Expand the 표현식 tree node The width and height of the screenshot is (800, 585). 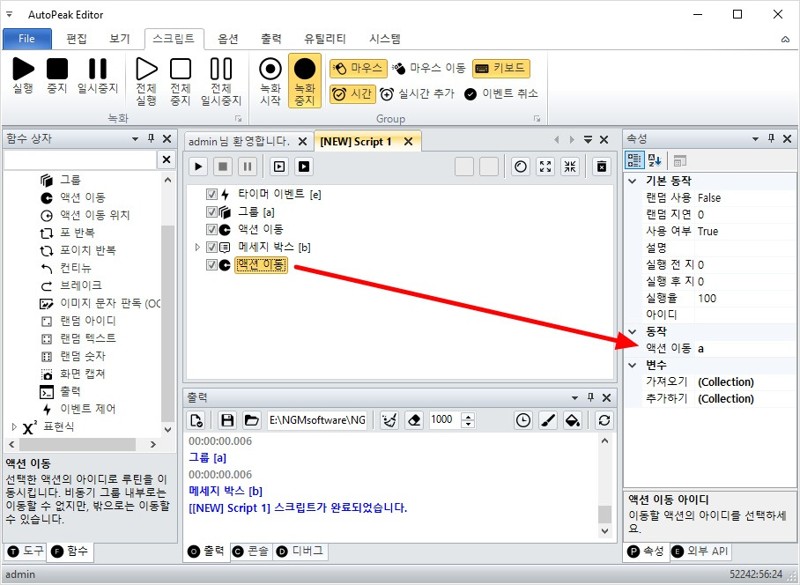[x=14, y=426]
